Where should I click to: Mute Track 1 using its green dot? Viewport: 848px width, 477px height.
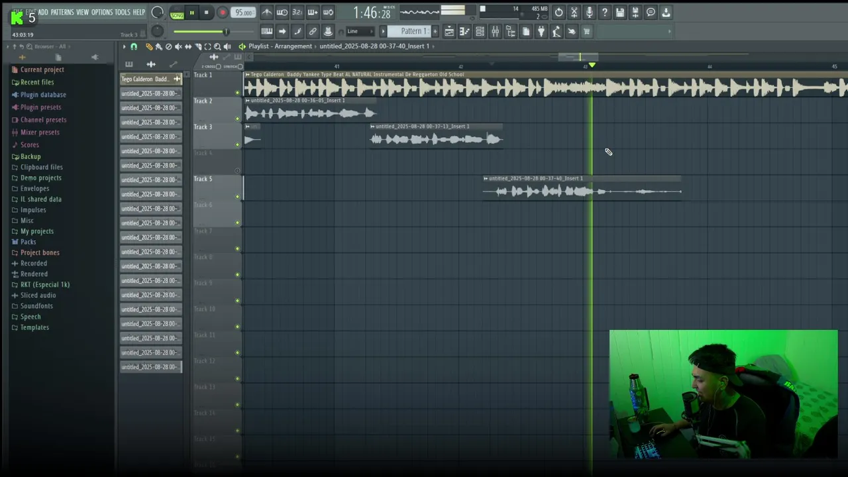coord(237,93)
